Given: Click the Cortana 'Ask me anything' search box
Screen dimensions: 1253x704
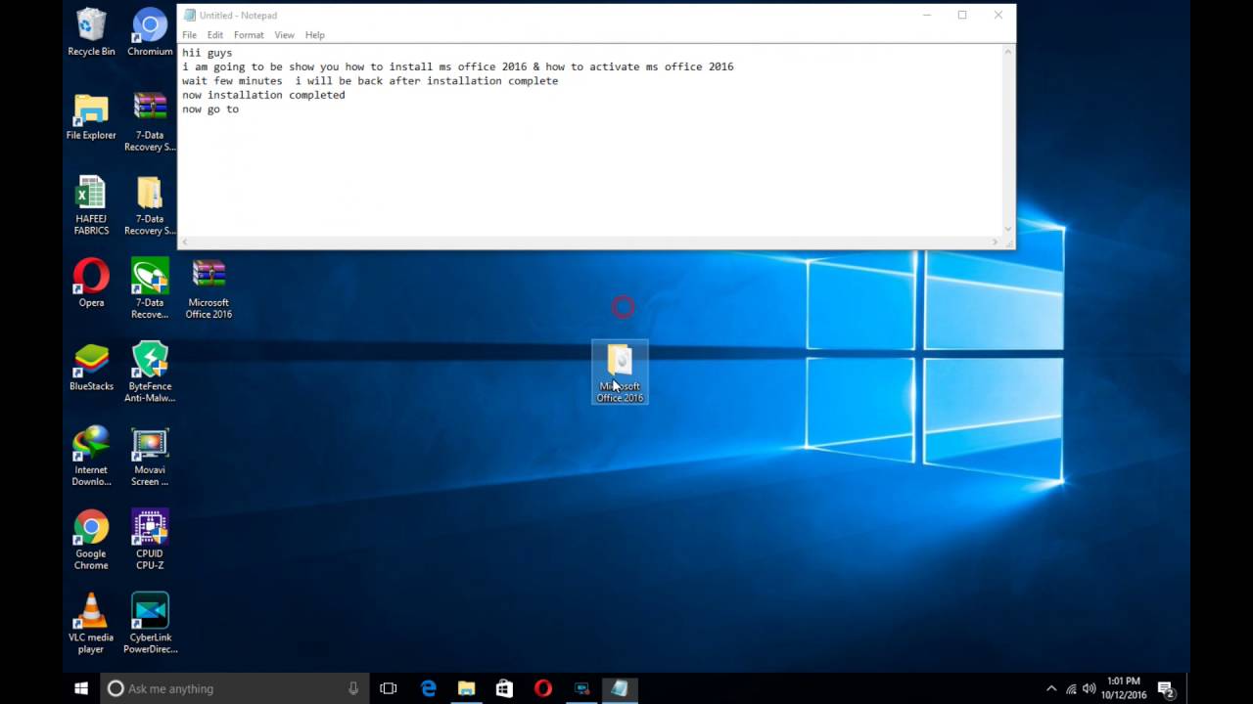Looking at the screenshot, I should point(235,688).
